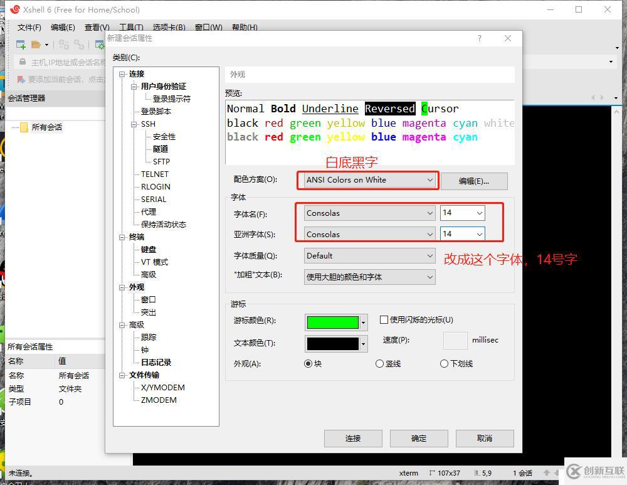Click the disconnect link toolbar icon
This screenshot has width=627, height=485.
click(64, 45)
